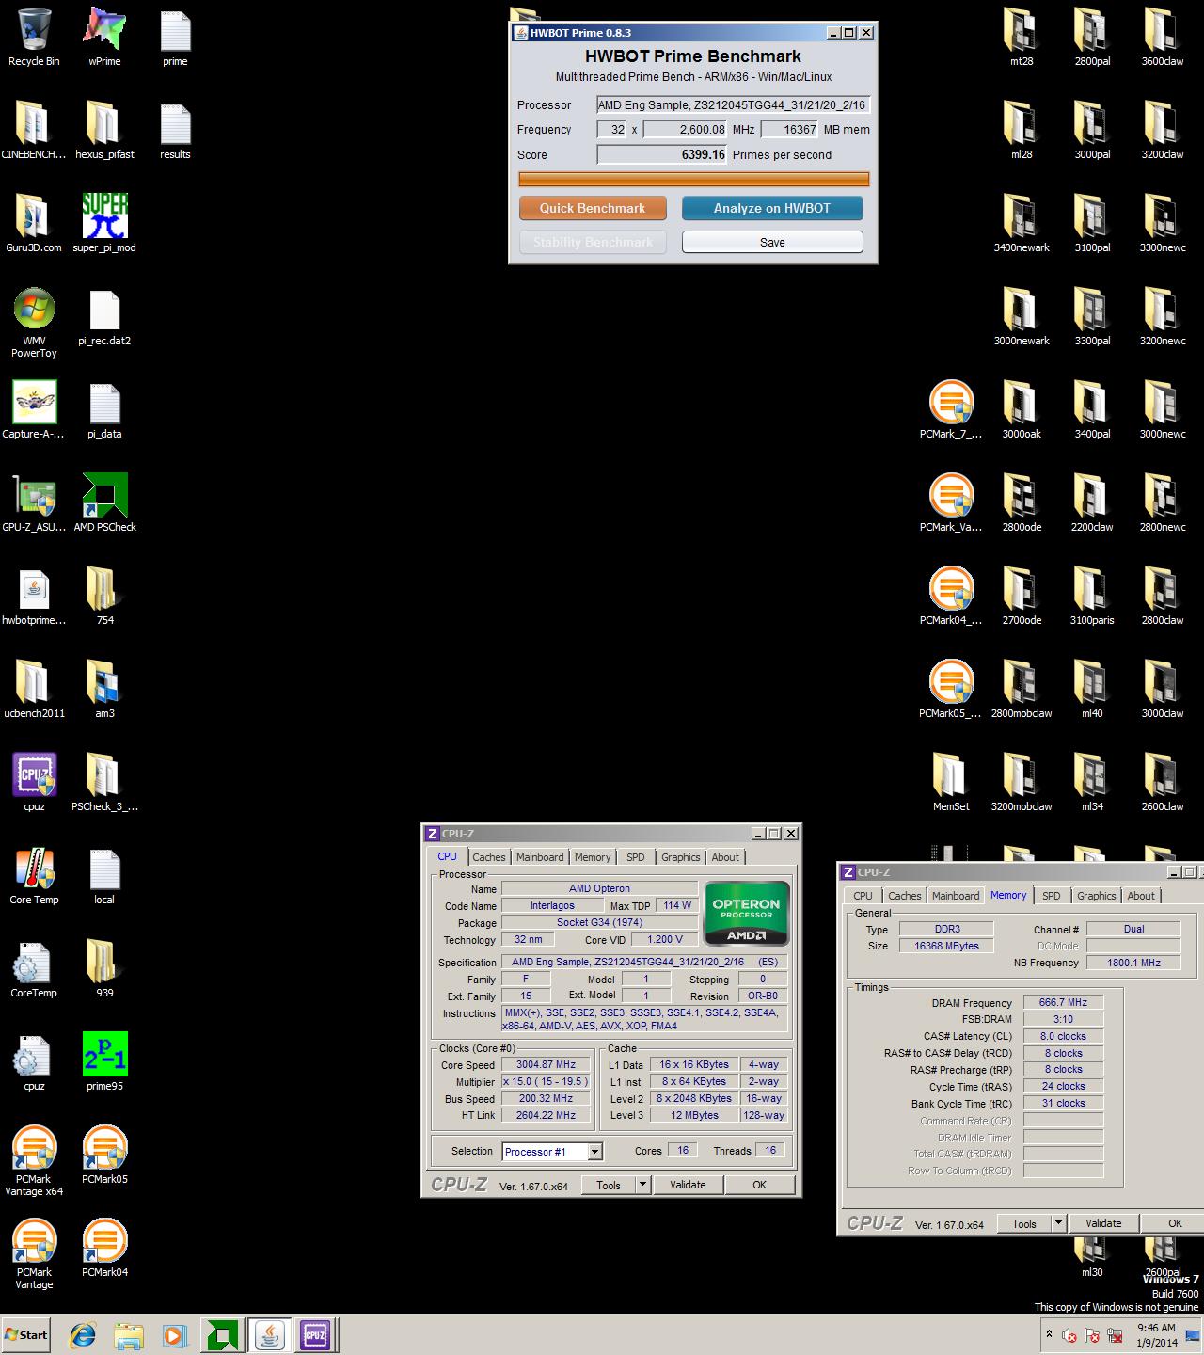
Task: Open Windows Media Player taskbar icon
Action: pyautogui.click(x=174, y=1334)
